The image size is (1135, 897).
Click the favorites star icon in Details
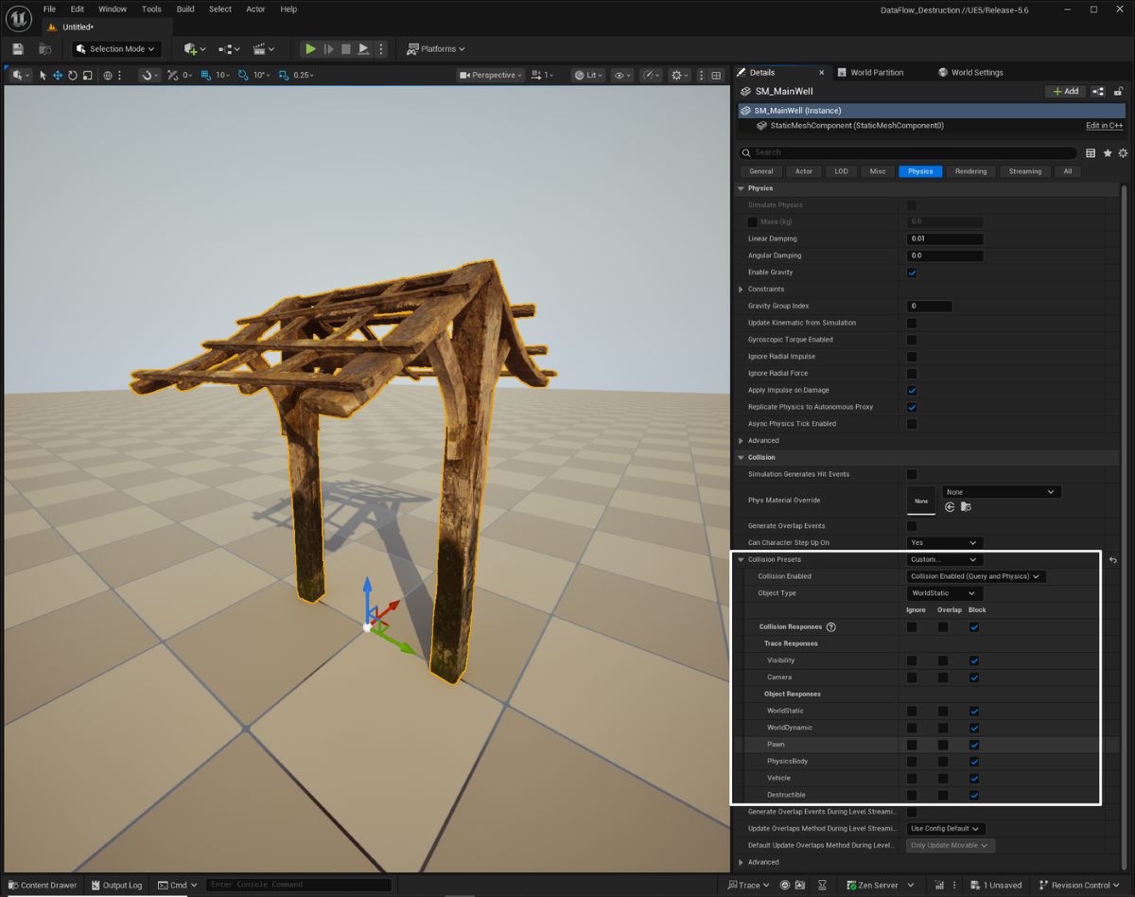1108,152
